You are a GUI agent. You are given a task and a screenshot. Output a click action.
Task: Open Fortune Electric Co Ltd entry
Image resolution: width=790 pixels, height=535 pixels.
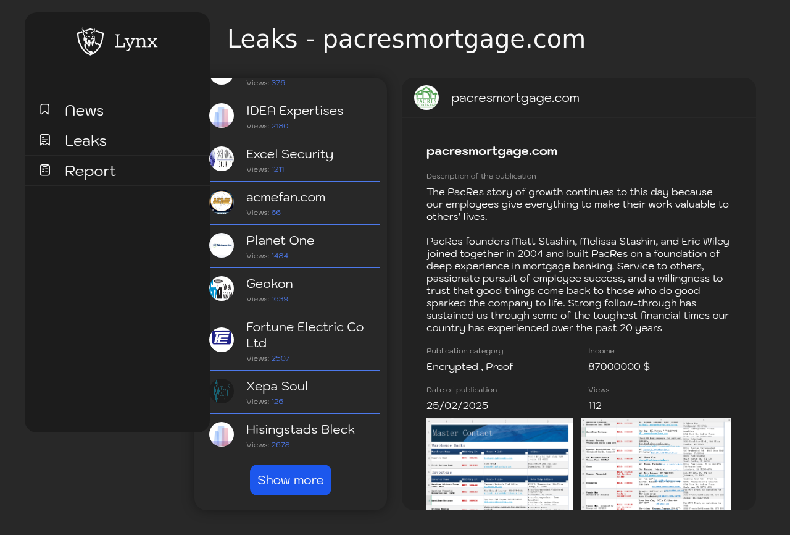click(x=291, y=341)
